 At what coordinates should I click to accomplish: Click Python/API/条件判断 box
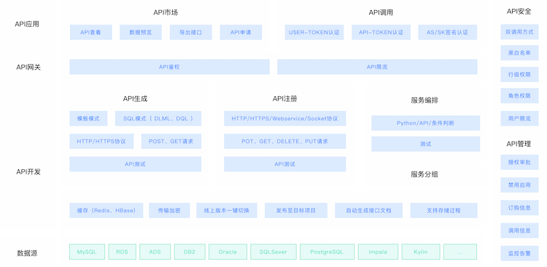tap(426, 123)
